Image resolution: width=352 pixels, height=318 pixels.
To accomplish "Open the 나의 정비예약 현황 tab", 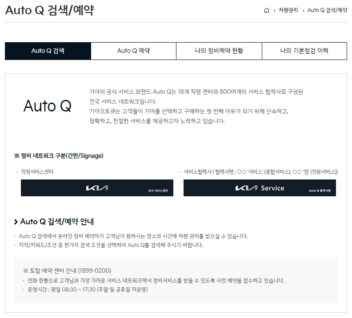I will (219, 51).
